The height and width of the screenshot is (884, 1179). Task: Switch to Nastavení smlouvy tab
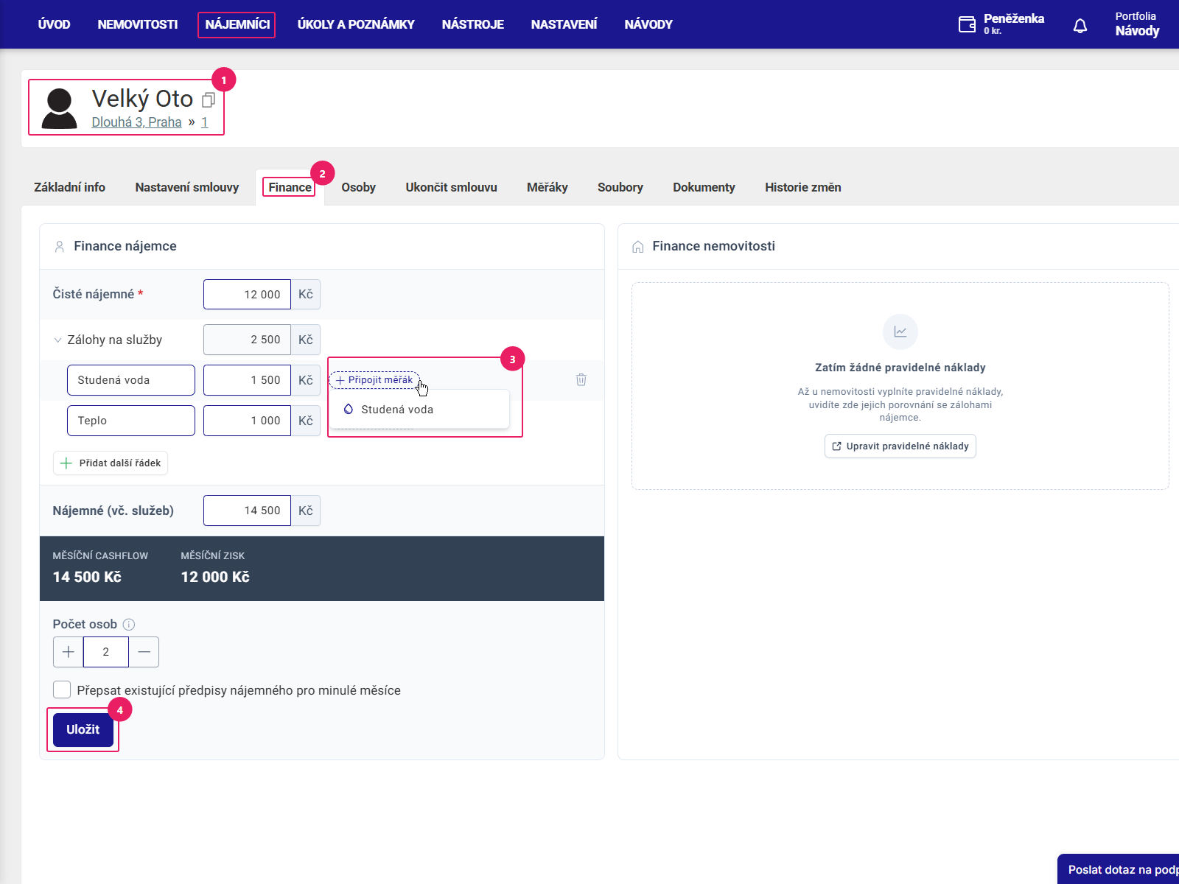coord(187,187)
